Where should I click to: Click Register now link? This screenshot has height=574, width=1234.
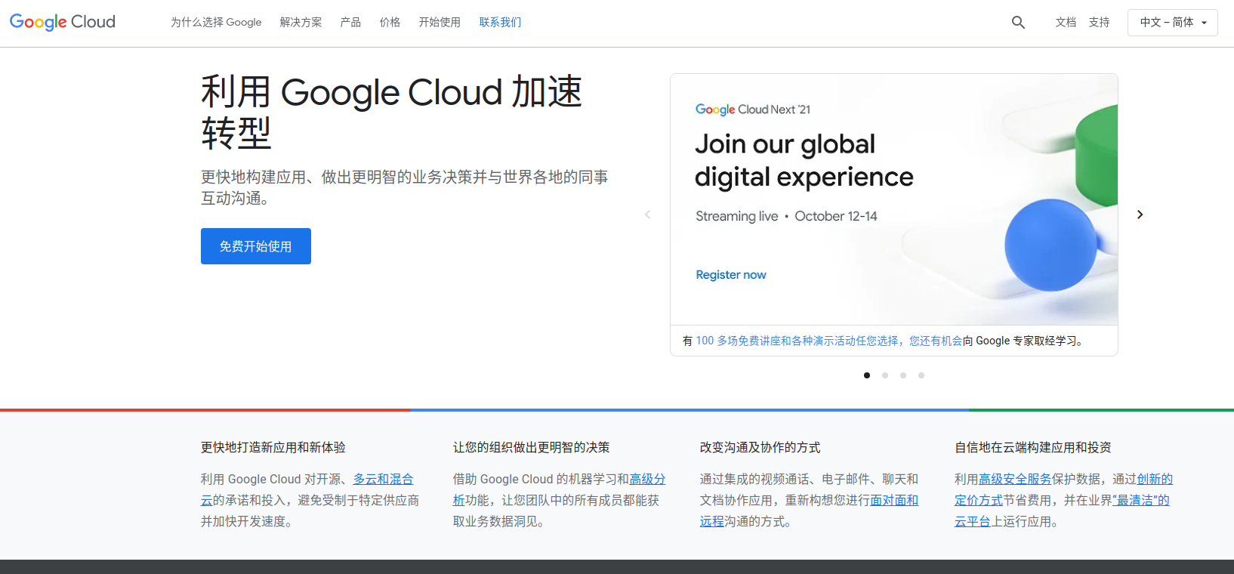tap(731, 275)
